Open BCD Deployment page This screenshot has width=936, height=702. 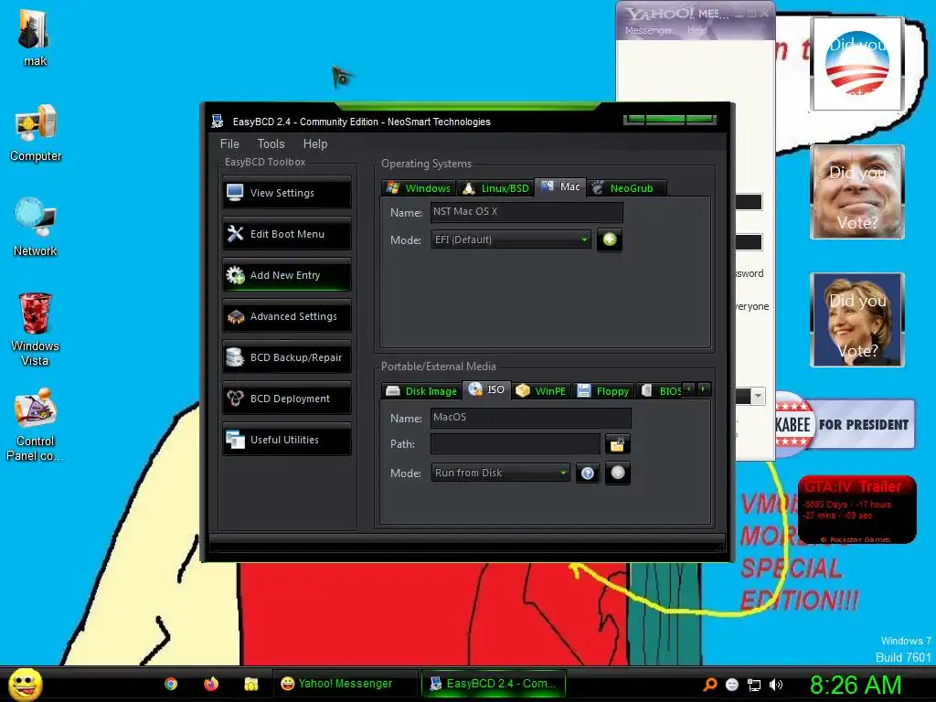(287, 399)
